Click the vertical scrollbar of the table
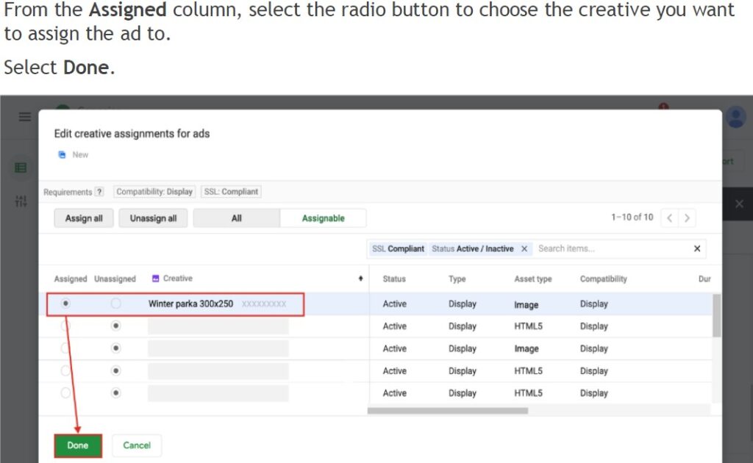The width and height of the screenshot is (753, 463). [716, 316]
